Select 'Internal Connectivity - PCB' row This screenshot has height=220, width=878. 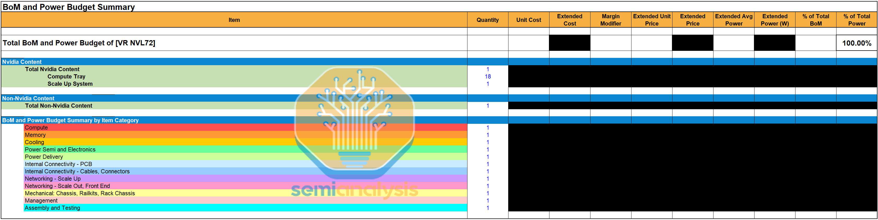(245, 164)
